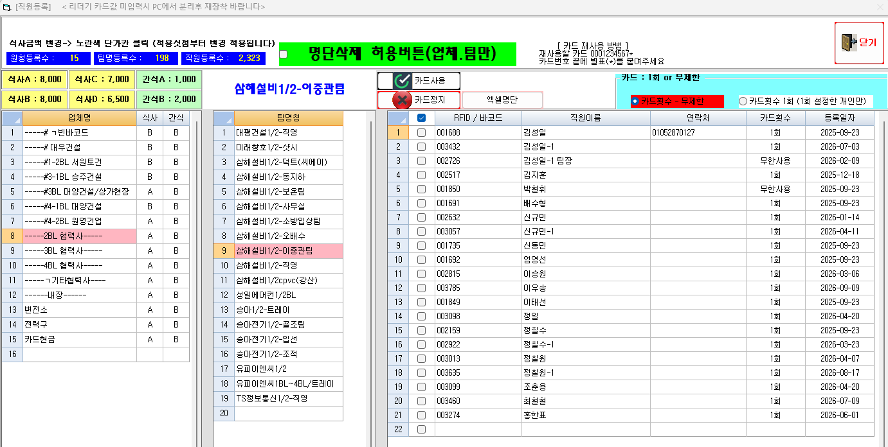
Task: Select team 성일에어컨1/2BL
Action: (x=288, y=295)
